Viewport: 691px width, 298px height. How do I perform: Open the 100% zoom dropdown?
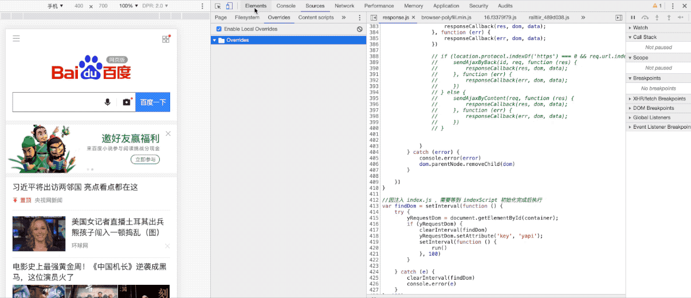point(128,6)
